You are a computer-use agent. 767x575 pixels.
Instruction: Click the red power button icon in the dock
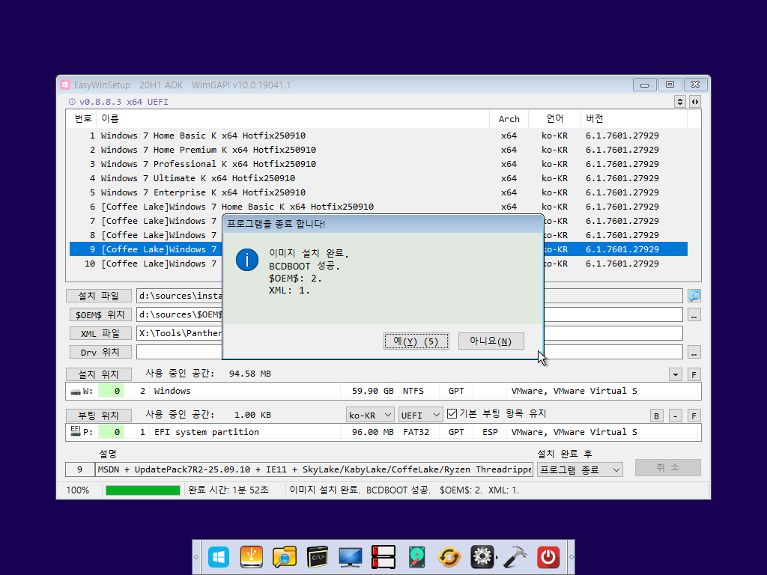548,557
